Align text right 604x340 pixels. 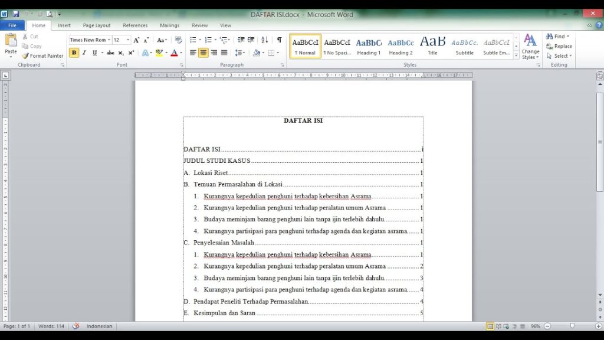click(x=214, y=53)
